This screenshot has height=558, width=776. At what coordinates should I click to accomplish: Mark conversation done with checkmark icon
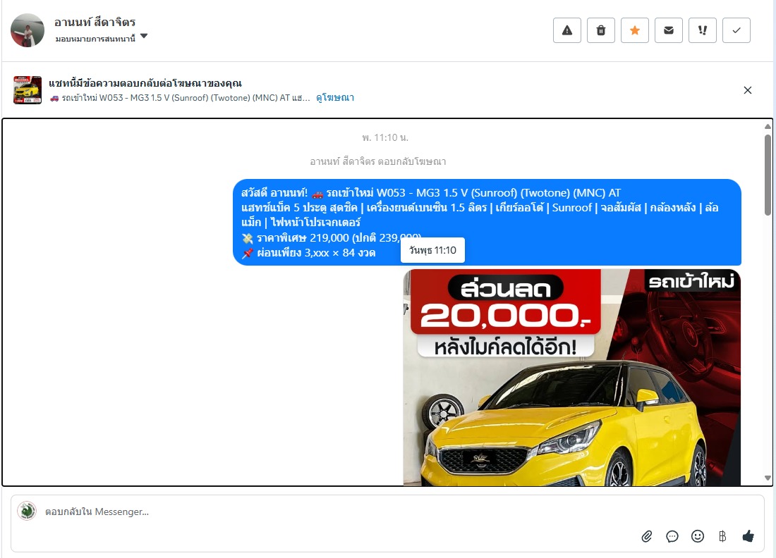tap(736, 30)
